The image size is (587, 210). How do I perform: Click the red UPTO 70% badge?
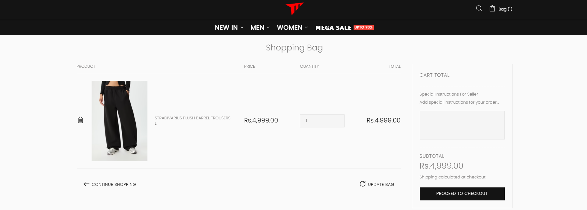[363, 28]
